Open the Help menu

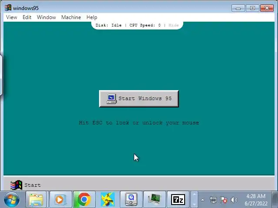click(92, 17)
